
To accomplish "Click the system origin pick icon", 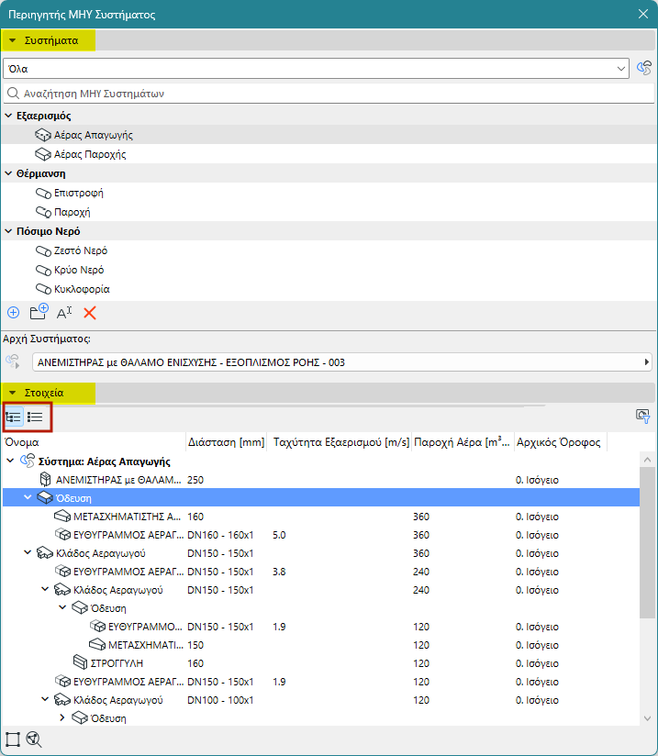I will pos(13,361).
